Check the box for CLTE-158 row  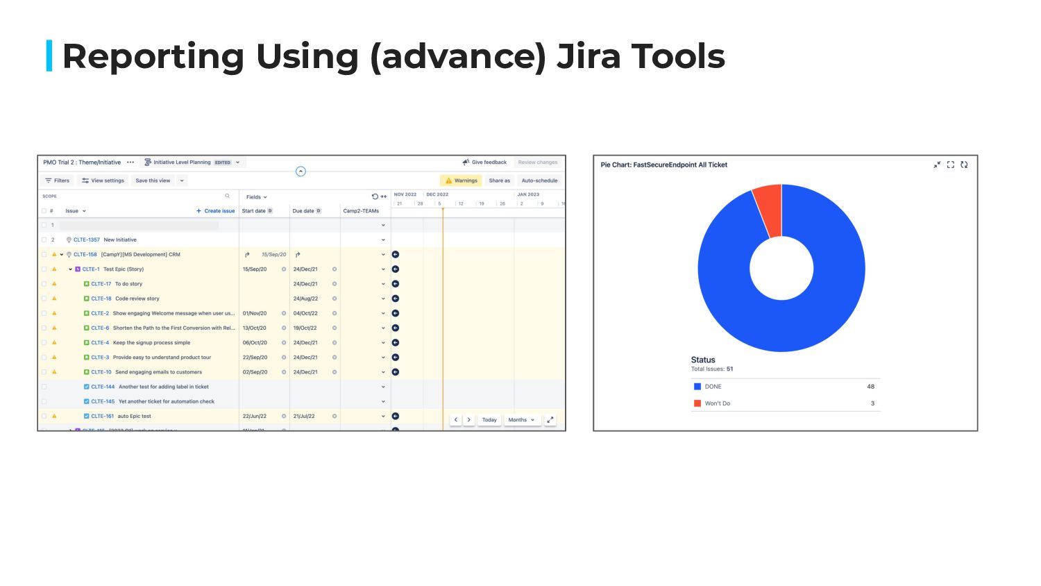tap(44, 255)
